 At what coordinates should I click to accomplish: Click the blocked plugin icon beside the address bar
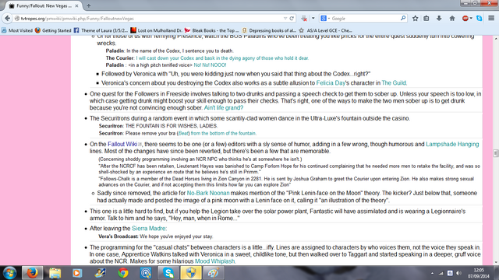tap(304, 19)
